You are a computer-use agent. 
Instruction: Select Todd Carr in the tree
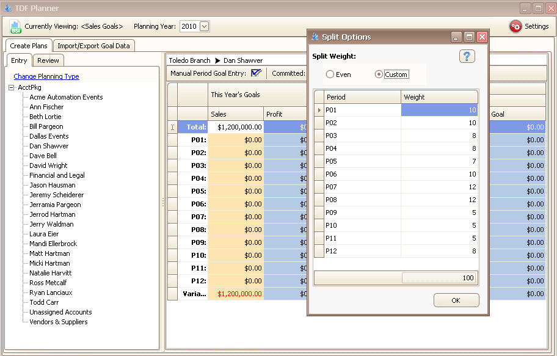(x=44, y=302)
